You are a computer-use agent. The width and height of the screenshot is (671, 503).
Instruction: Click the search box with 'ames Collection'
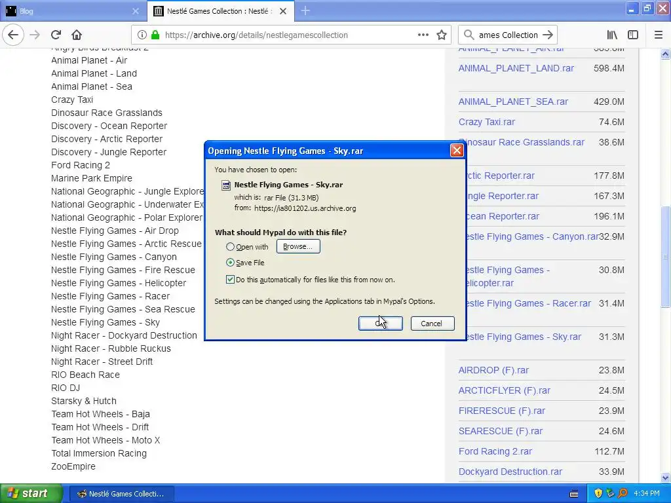coord(508,35)
